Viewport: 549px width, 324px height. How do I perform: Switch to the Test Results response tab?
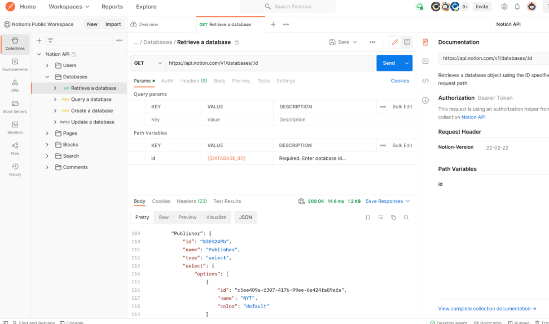(227, 201)
